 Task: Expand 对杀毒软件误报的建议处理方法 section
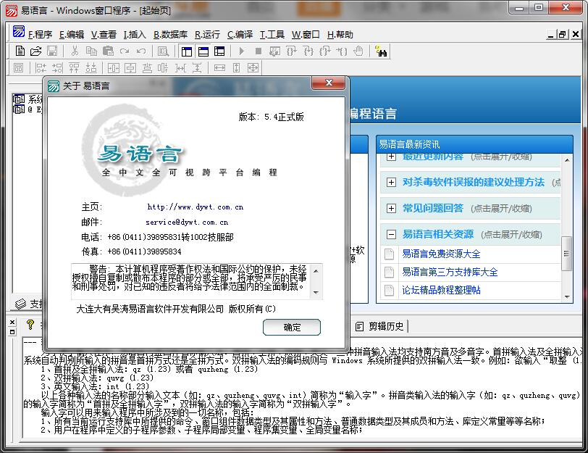[x=391, y=183]
